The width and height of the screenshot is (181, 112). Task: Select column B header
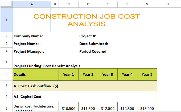[55, 4]
